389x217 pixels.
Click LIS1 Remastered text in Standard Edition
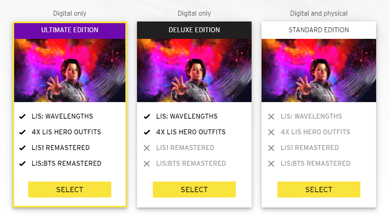point(309,148)
